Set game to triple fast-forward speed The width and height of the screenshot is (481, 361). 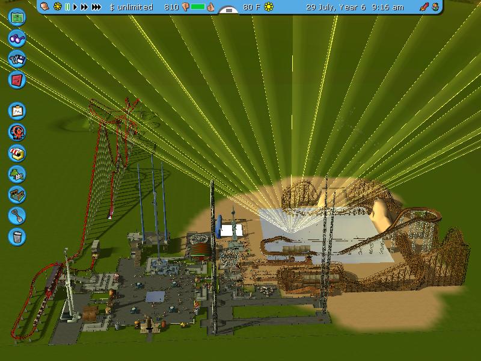pyautogui.click(x=96, y=7)
